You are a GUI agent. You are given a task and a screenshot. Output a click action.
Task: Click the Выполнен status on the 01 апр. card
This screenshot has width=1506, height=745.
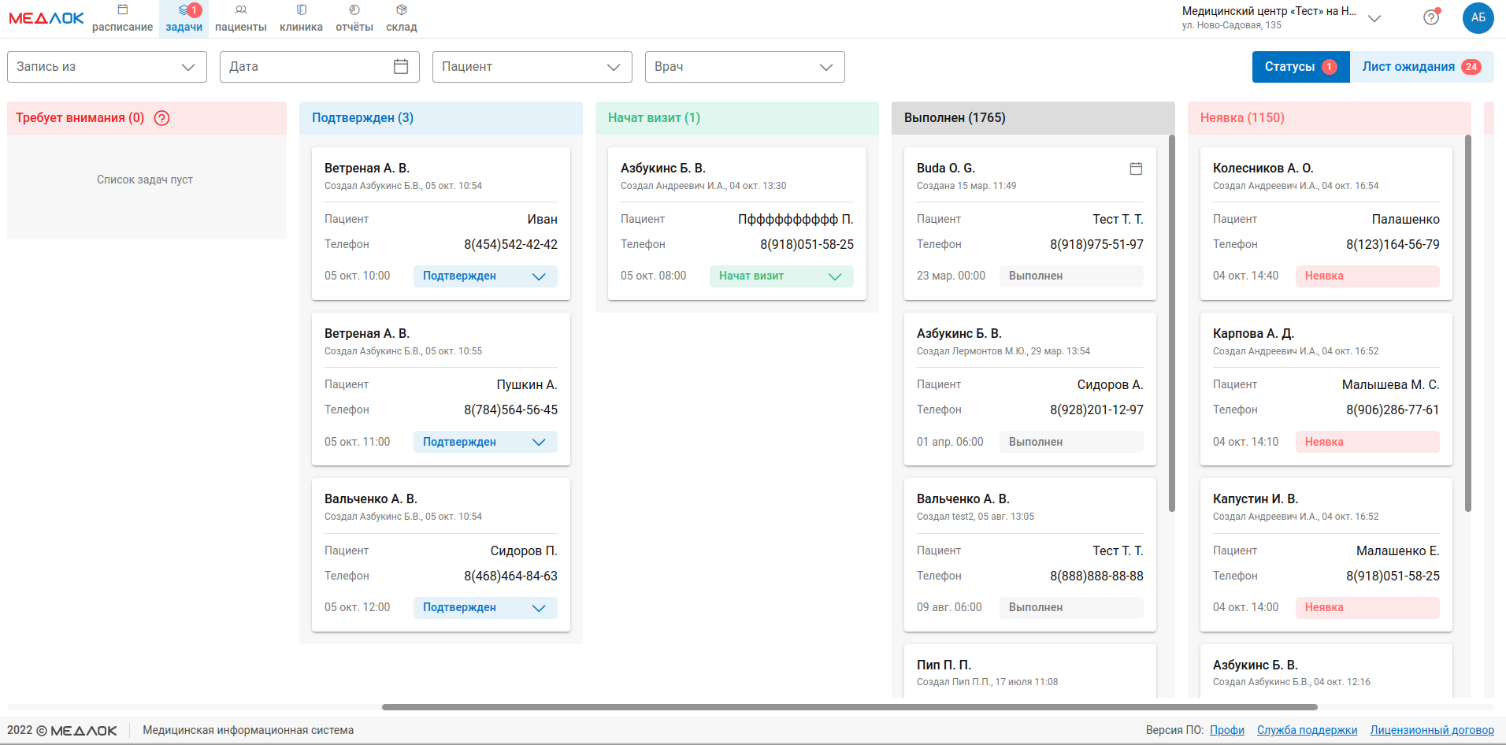pyautogui.click(x=1071, y=442)
